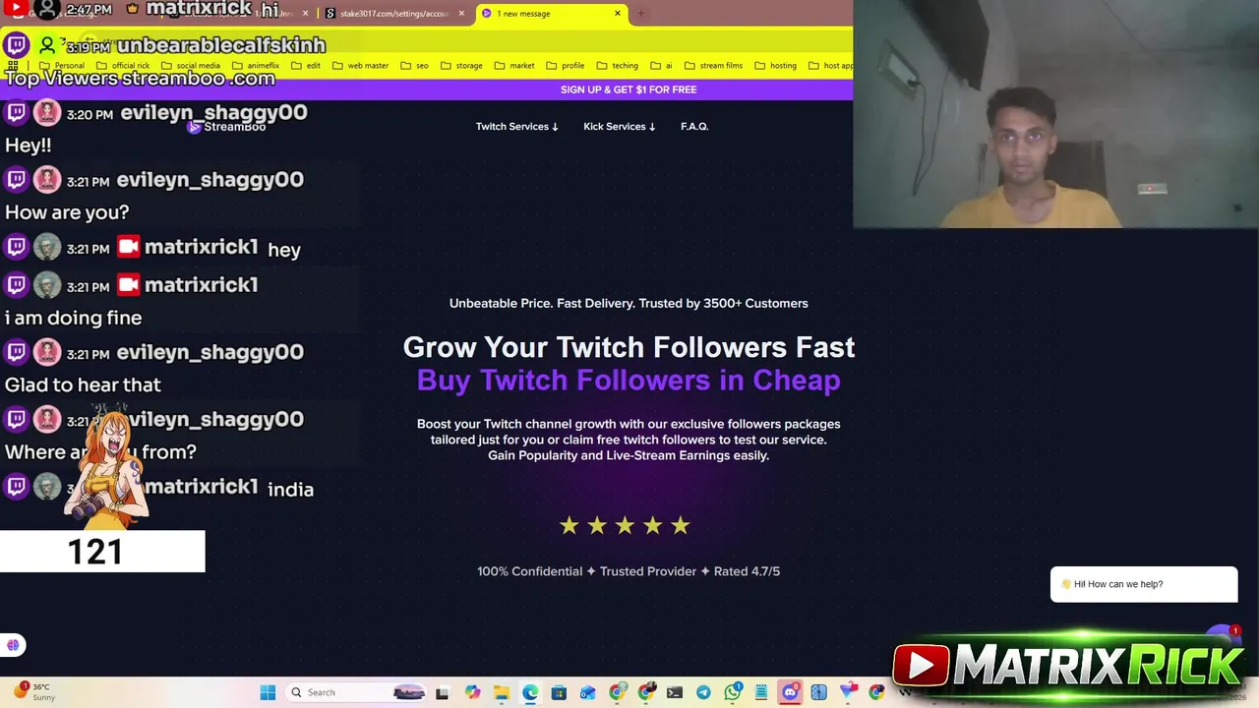Close the stake3017.com settings tab

tap(461, 14)
